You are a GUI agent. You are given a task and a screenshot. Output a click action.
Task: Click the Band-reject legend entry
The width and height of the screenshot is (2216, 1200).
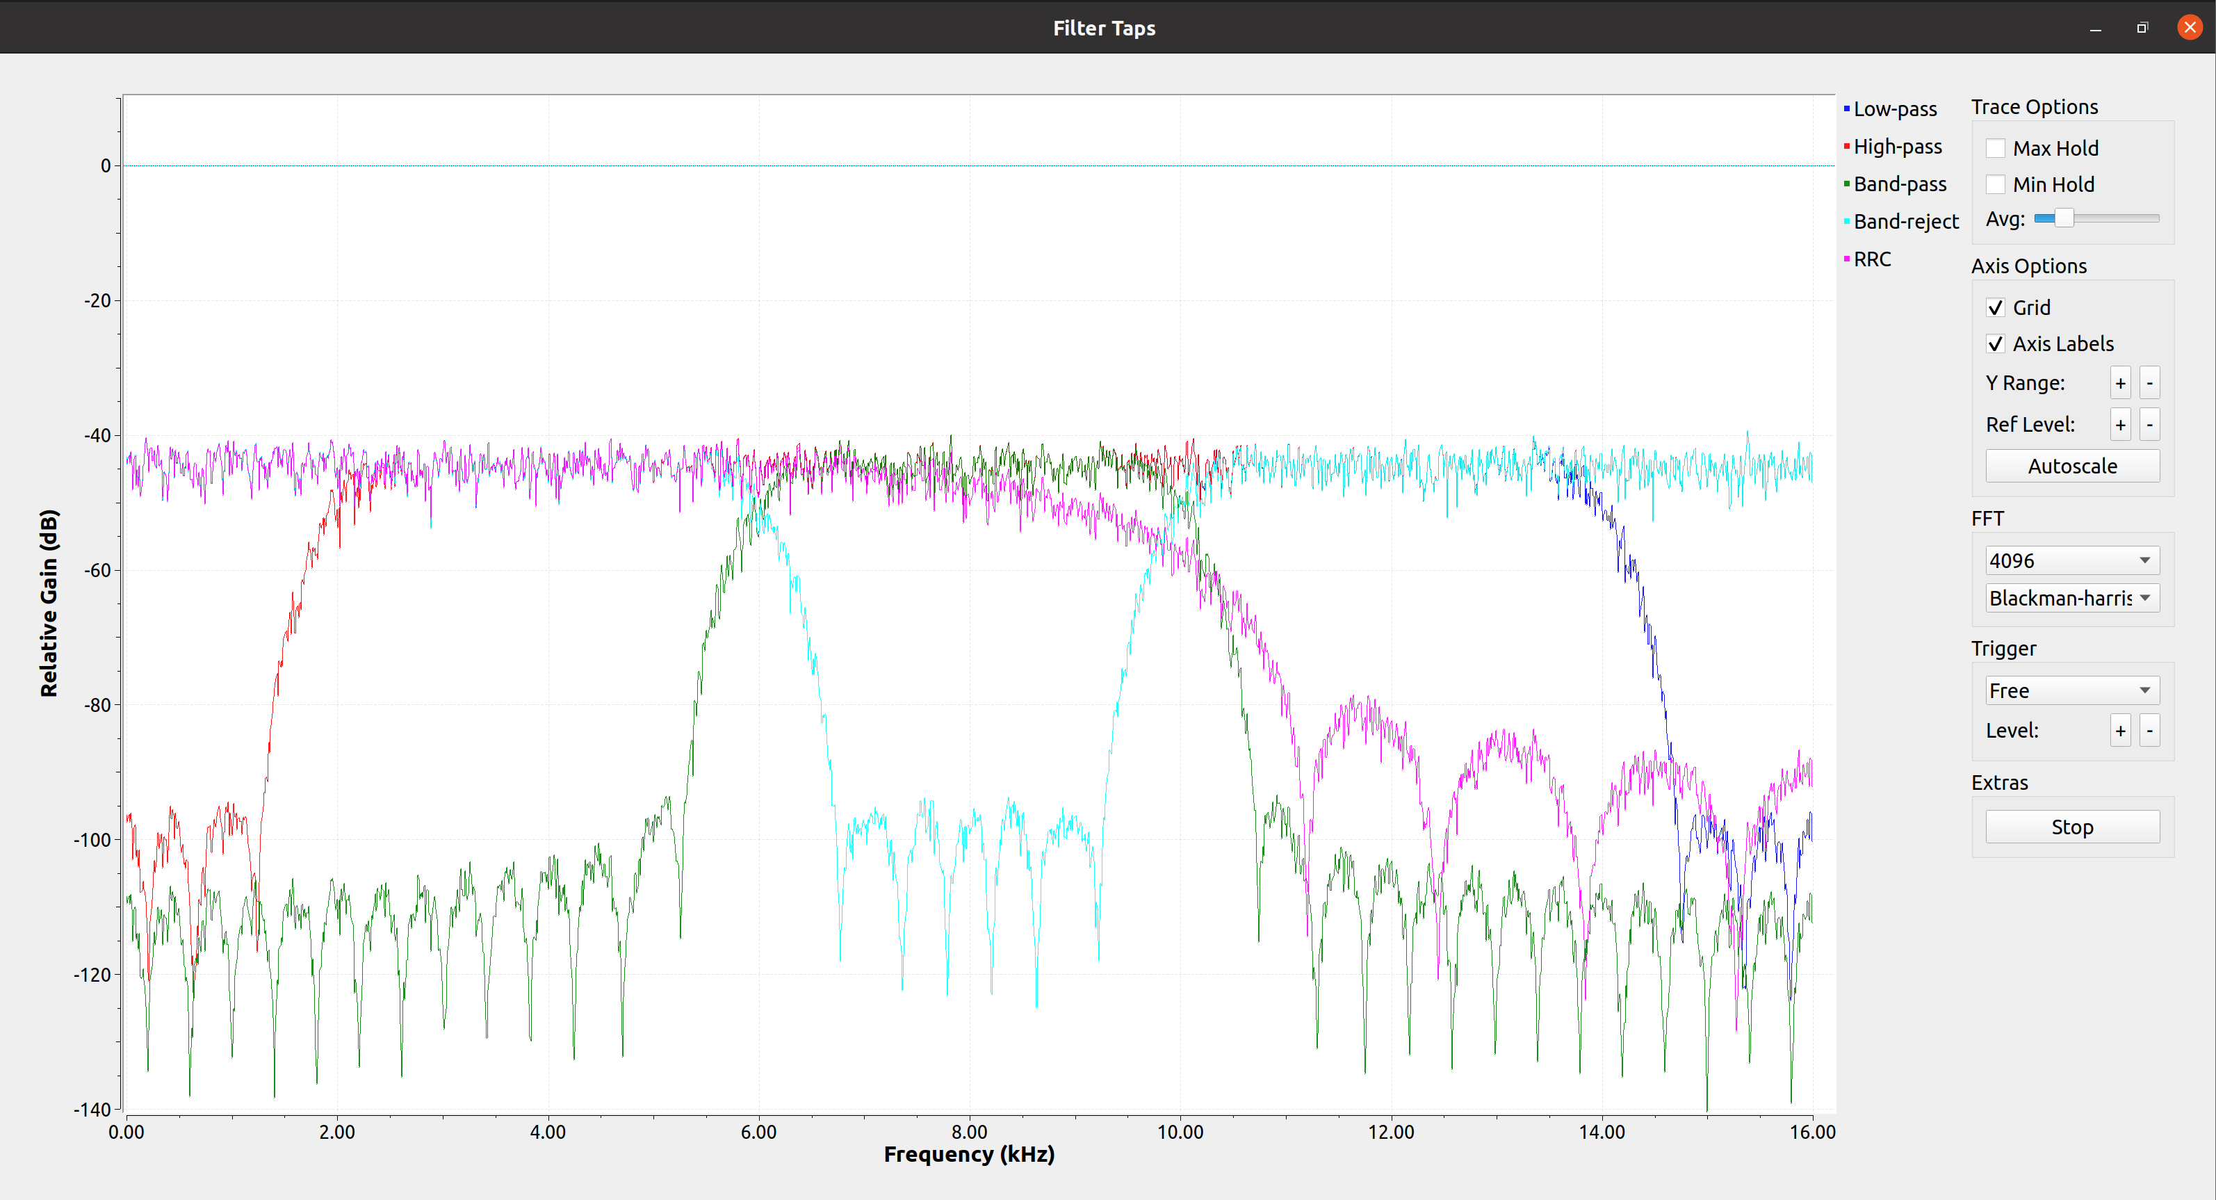(1905, 222)
